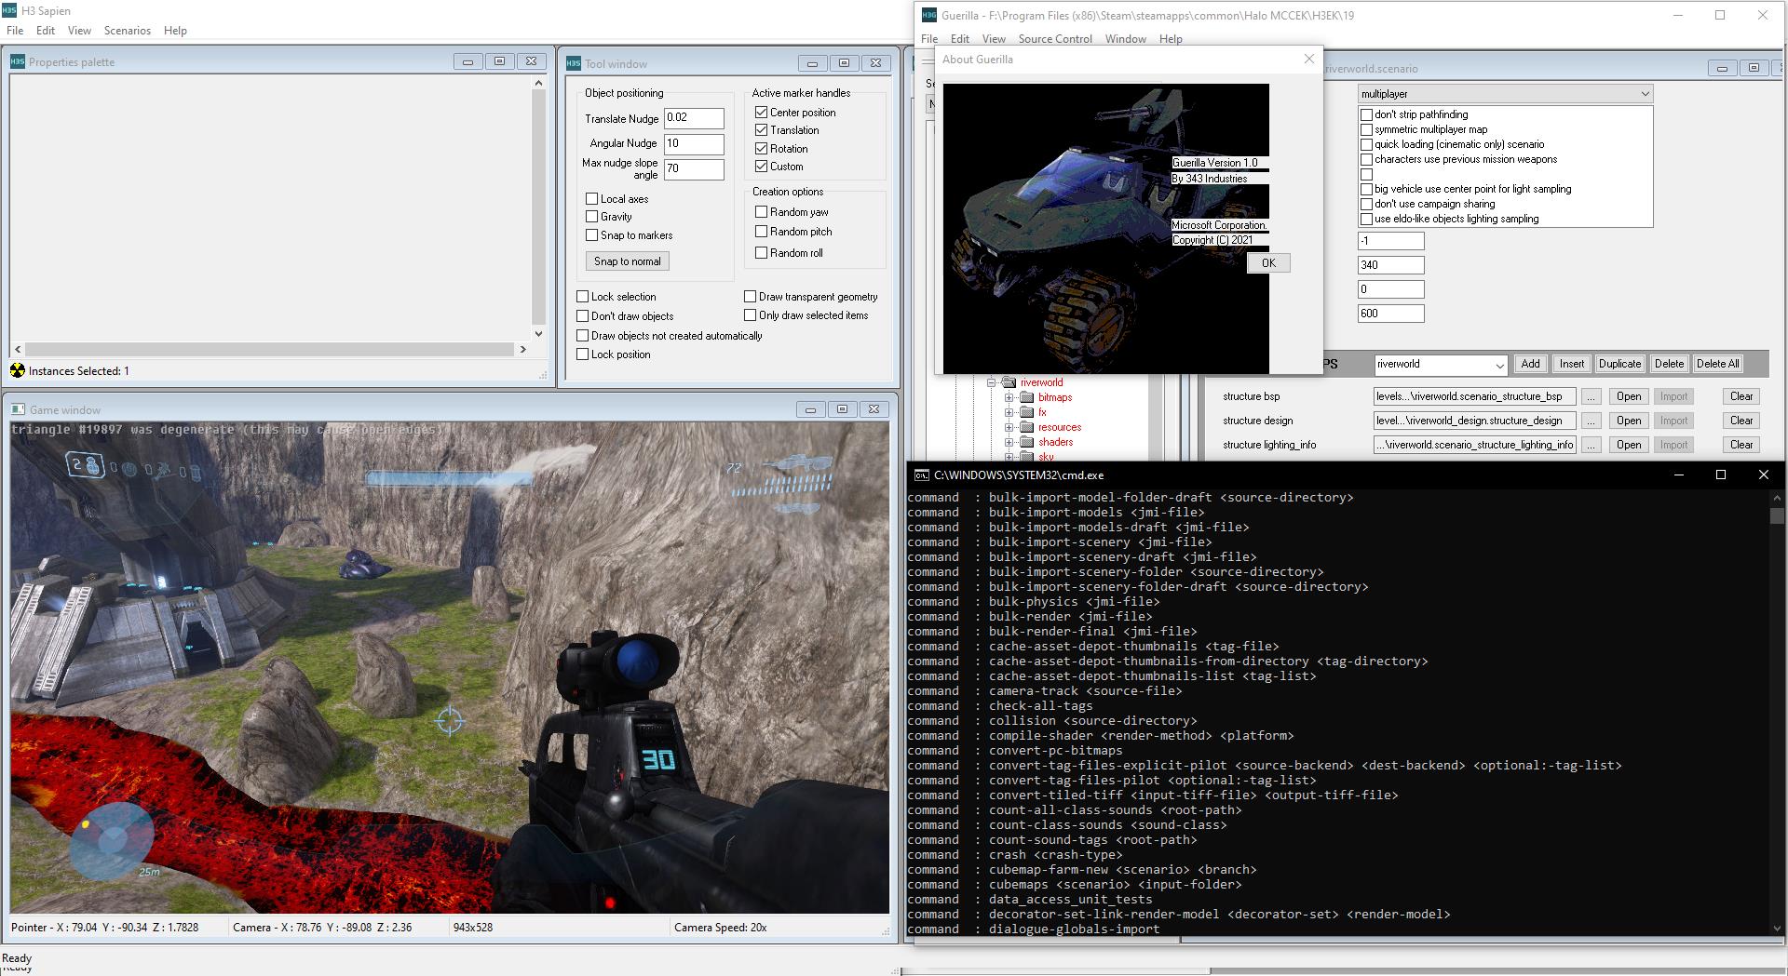This screenshot has width=1788, height=976.
Task: Click the Properties palette vertical scrollbar down arrow
Action: pos(538,334)
